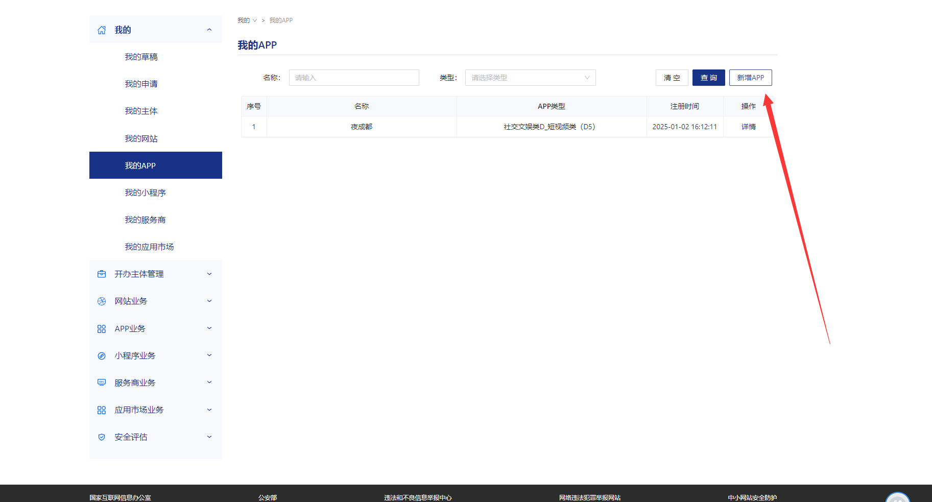The height and width of the screenshot is (502, 932).
Task: Open the 类型 select dropdown
Action: (530, 78)
